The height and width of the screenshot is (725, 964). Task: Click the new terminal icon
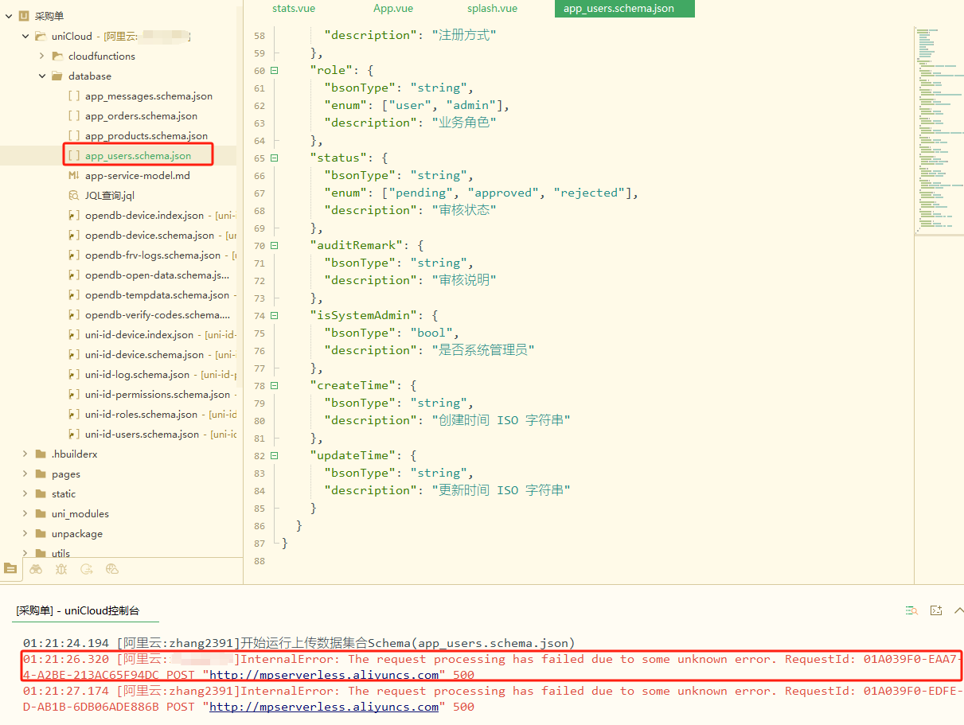pos(936,610)
